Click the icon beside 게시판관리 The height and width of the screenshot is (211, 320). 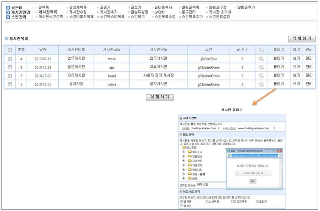coord(8,12)
